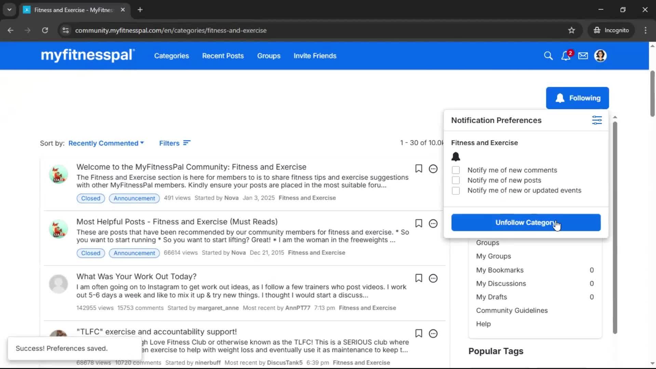This screenshot has width=656, height=369.
Task: Click the Unfollow Category button
Action: tap(526, 222)
